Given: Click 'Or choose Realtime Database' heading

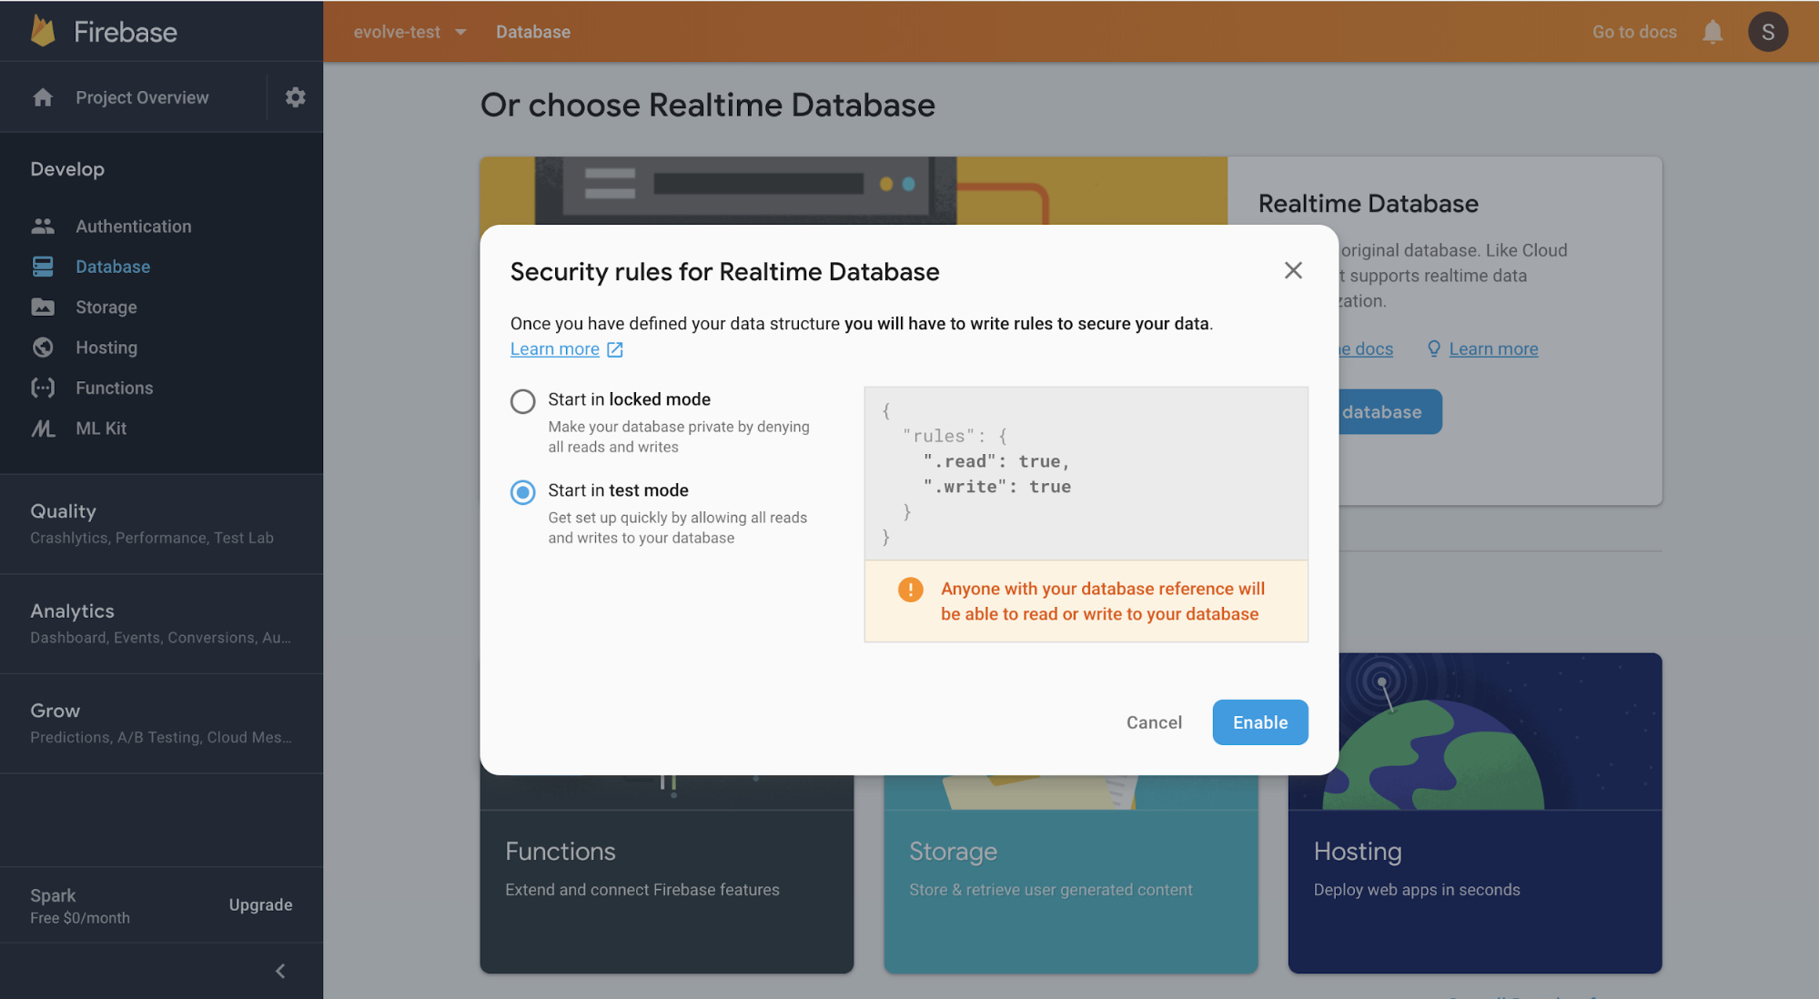Looking at the screenshot, I should coord(708,105).
